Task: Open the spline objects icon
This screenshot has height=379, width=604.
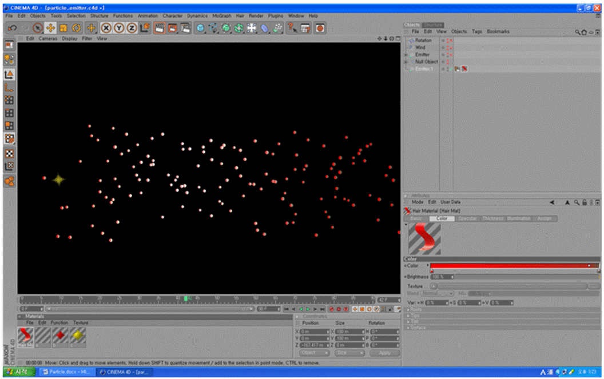Action: (213, 28)
